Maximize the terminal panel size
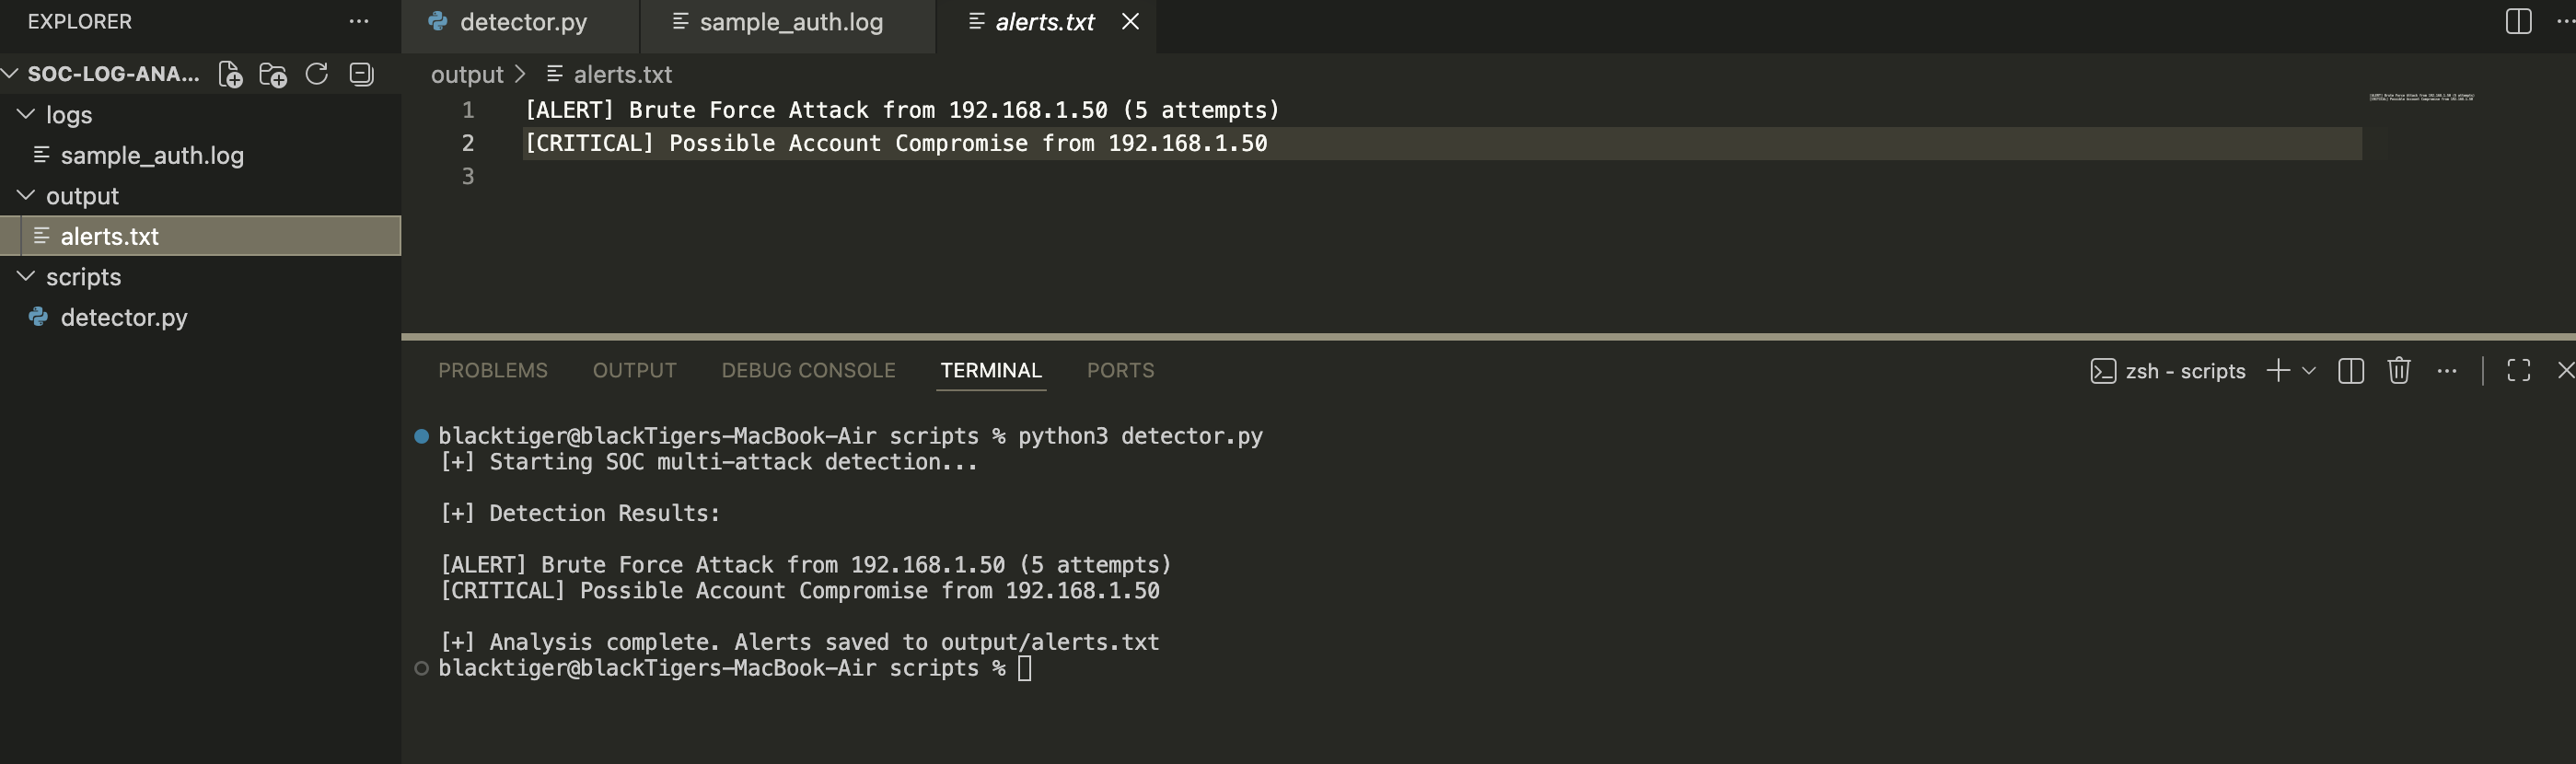Image resolution: width=2576 pixels, height=764 pixels. pyautogui.click(x=2518, y=371)
